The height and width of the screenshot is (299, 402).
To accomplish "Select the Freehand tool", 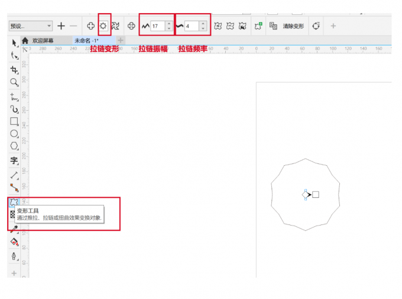I will pyautogui.click(x=14, y=97).
